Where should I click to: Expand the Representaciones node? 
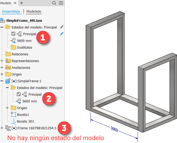point(2,61)
